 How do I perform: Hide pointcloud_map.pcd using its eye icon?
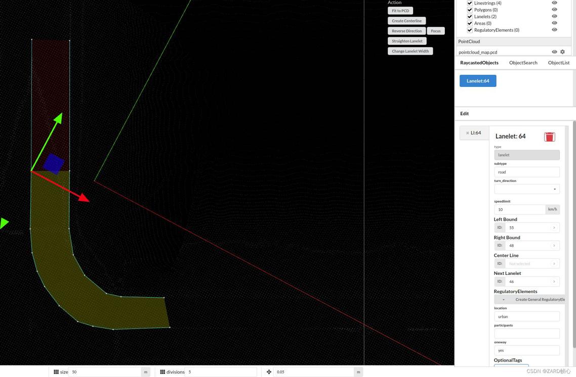coord(554,52)
